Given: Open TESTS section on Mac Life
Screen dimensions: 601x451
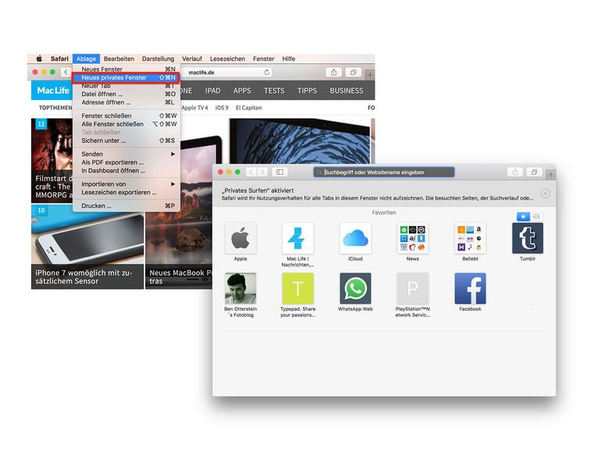Looking at the screenshot, I should click(274, 91).
